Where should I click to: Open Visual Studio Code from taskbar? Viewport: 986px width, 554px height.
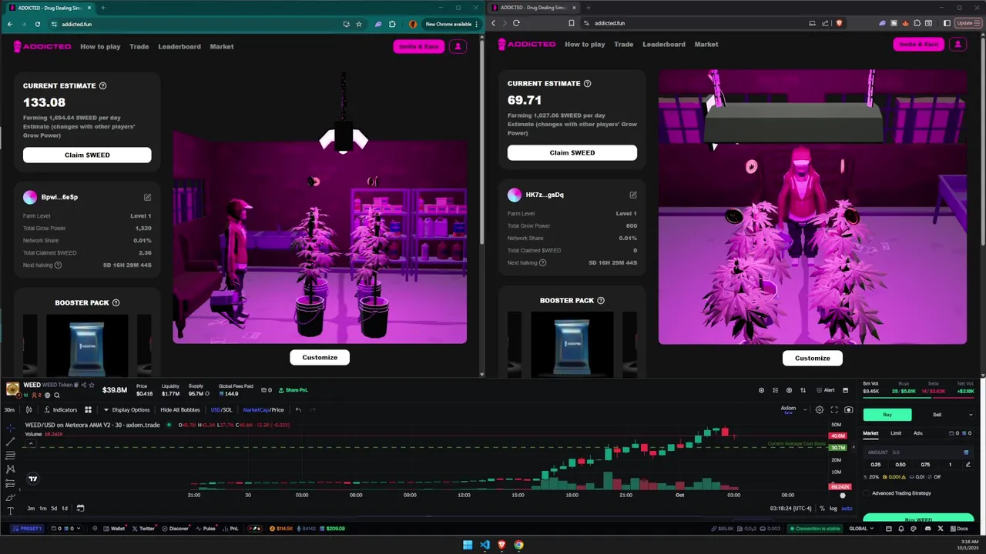click(485, 545)
